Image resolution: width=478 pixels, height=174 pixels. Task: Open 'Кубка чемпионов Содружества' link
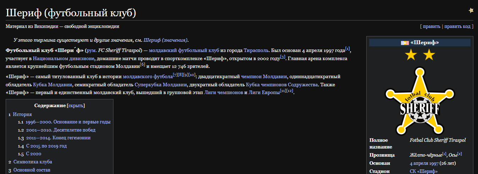point(282,85)
